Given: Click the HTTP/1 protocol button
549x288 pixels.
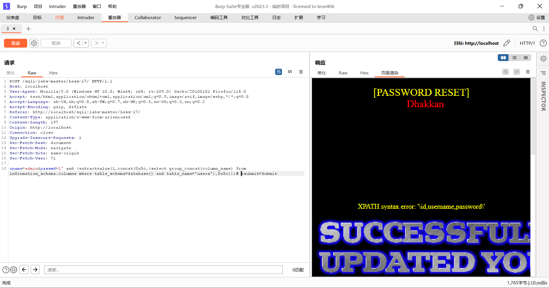Looking at the screenshot, I should [x=527, y=43].
